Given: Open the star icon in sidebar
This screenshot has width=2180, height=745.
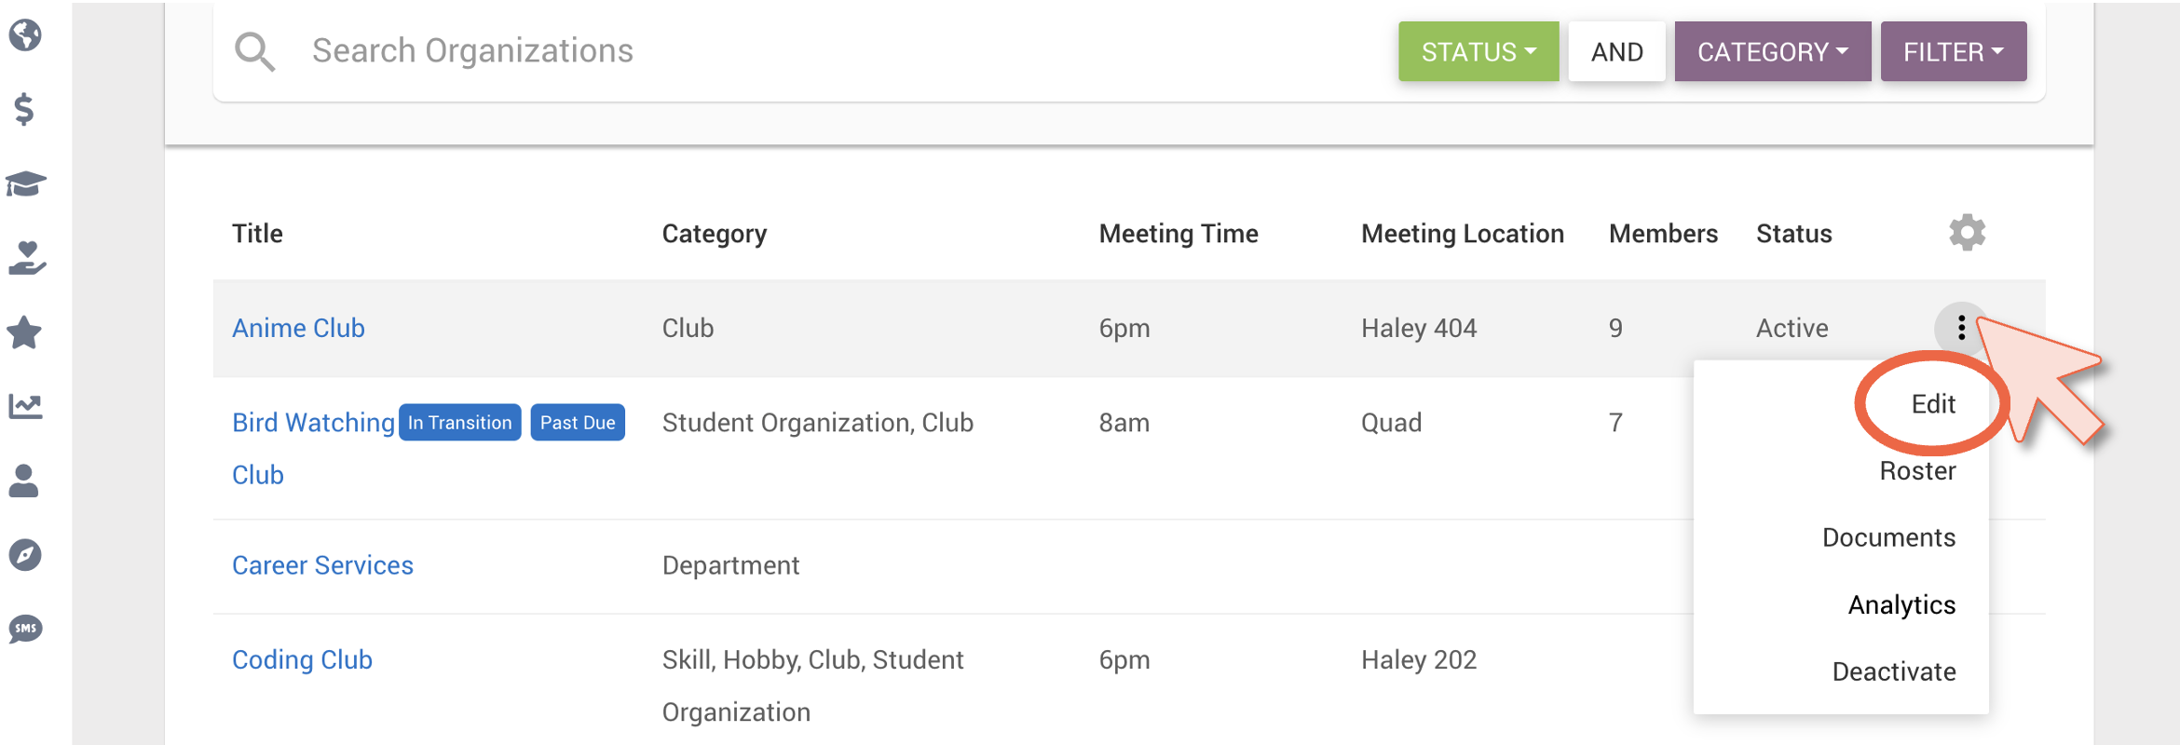Looking at the screenshot, I should (24, 332).
